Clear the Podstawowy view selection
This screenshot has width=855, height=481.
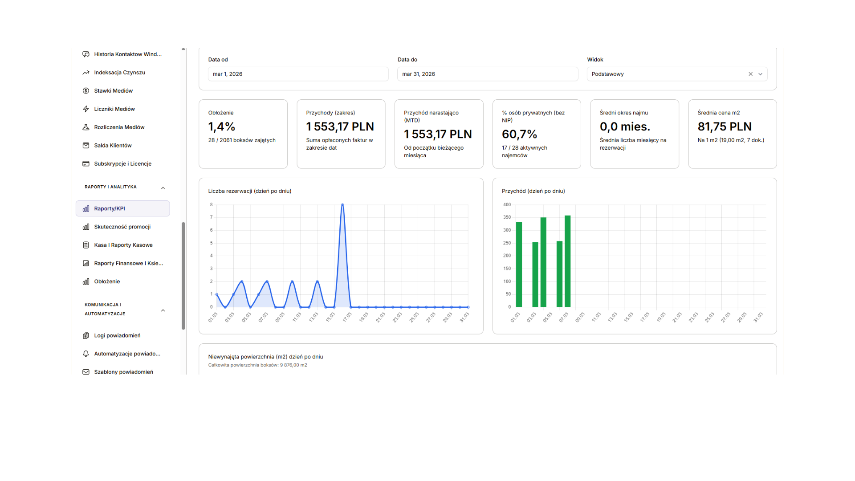pos(750,74)
